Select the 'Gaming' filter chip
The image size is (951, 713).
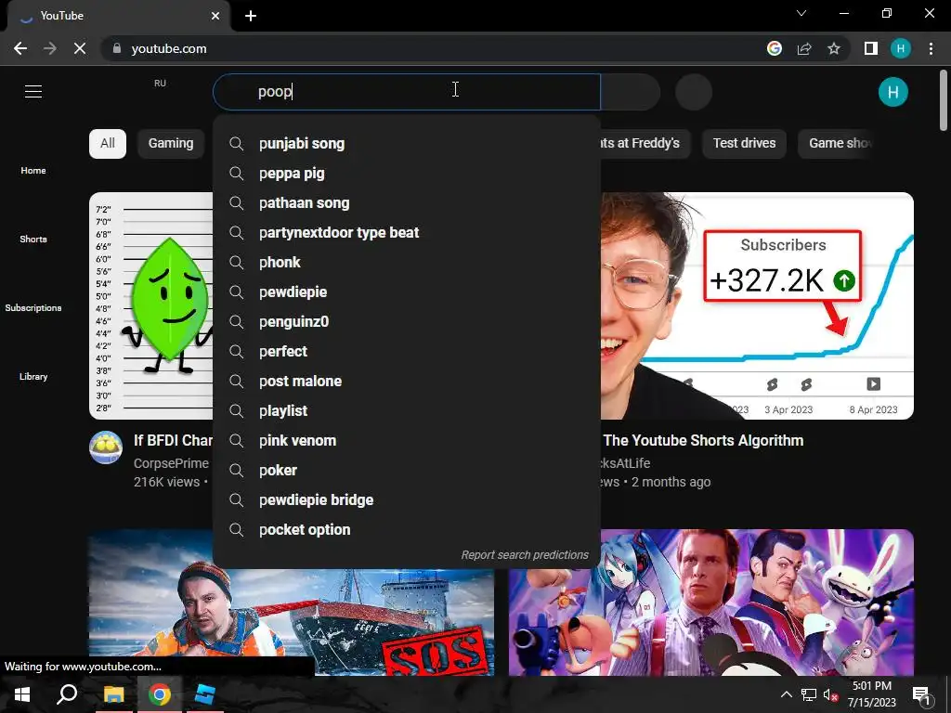pyautogui.click(x=171, y=144)
